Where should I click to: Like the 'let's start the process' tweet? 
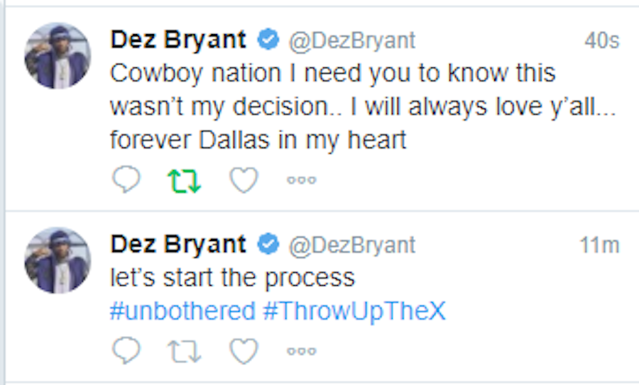point(244,350)
